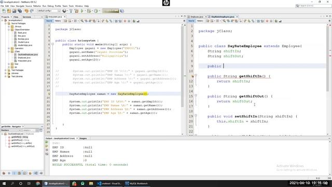Expand the Test Libraries node
This screenshot has width=332, height=187.
tap(6, 76)
